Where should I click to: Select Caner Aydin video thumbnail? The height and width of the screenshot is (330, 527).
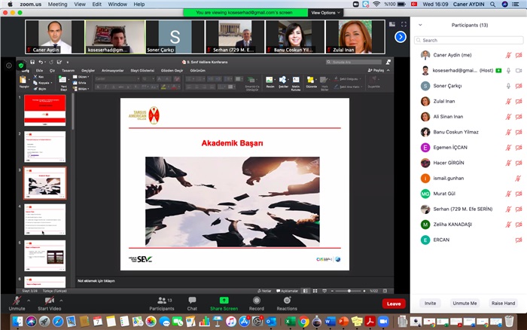pos(55,37)
